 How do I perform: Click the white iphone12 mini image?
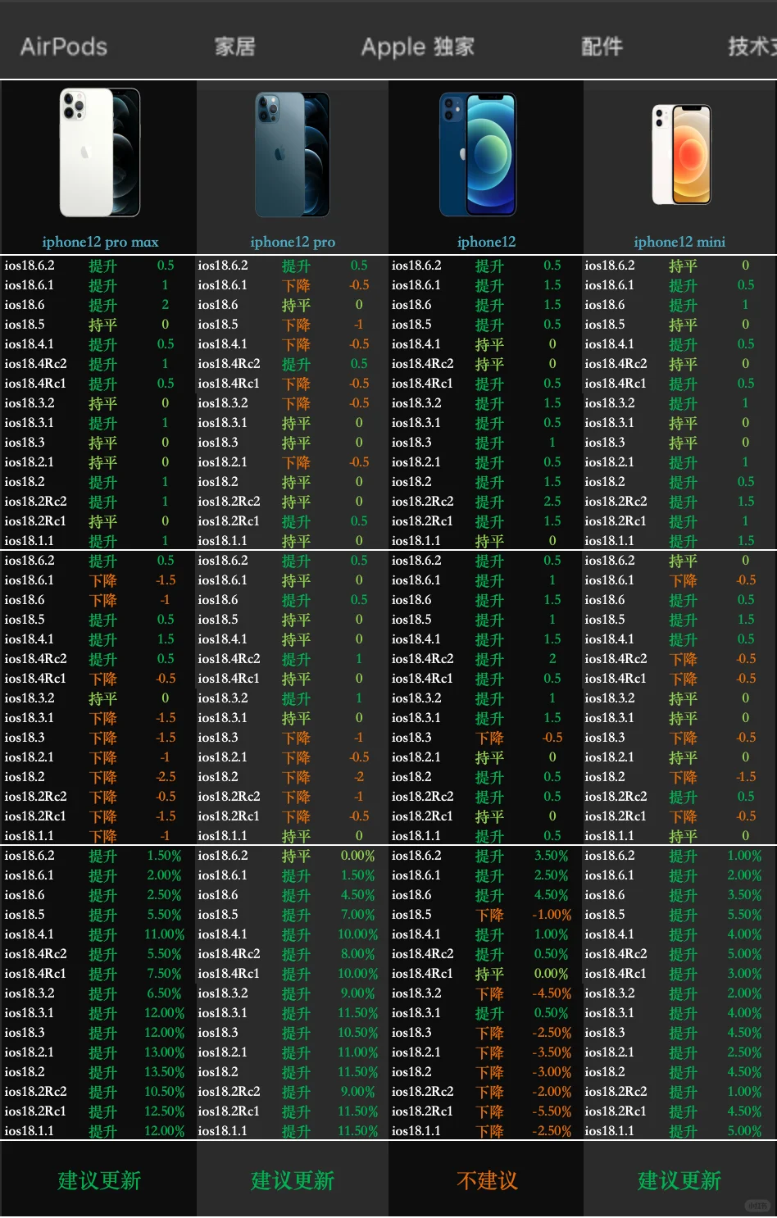681,154
